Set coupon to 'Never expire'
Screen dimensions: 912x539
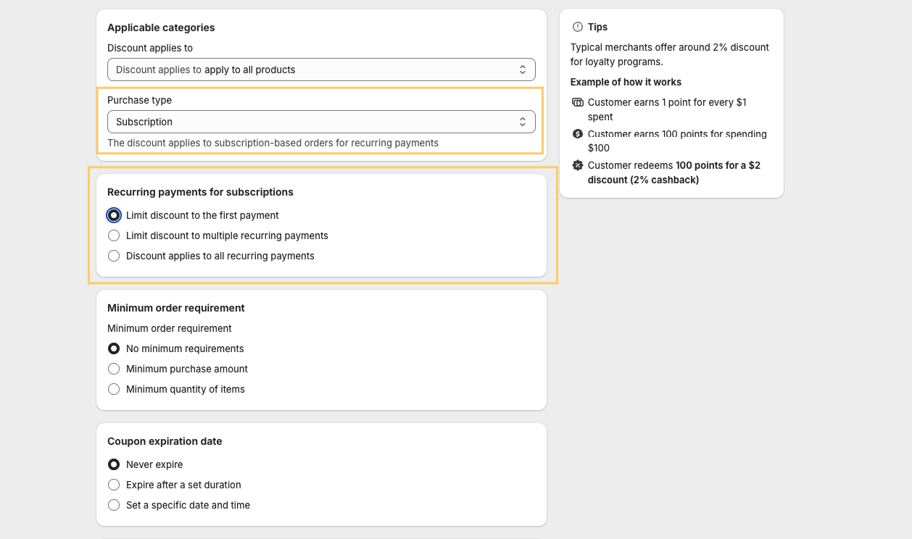(x=114, y=464)
